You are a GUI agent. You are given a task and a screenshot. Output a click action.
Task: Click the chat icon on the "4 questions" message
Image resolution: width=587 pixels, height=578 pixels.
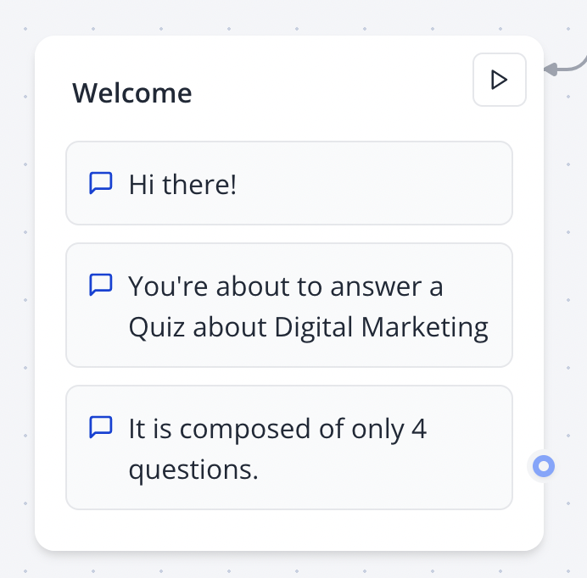click(x=101, y=428)
